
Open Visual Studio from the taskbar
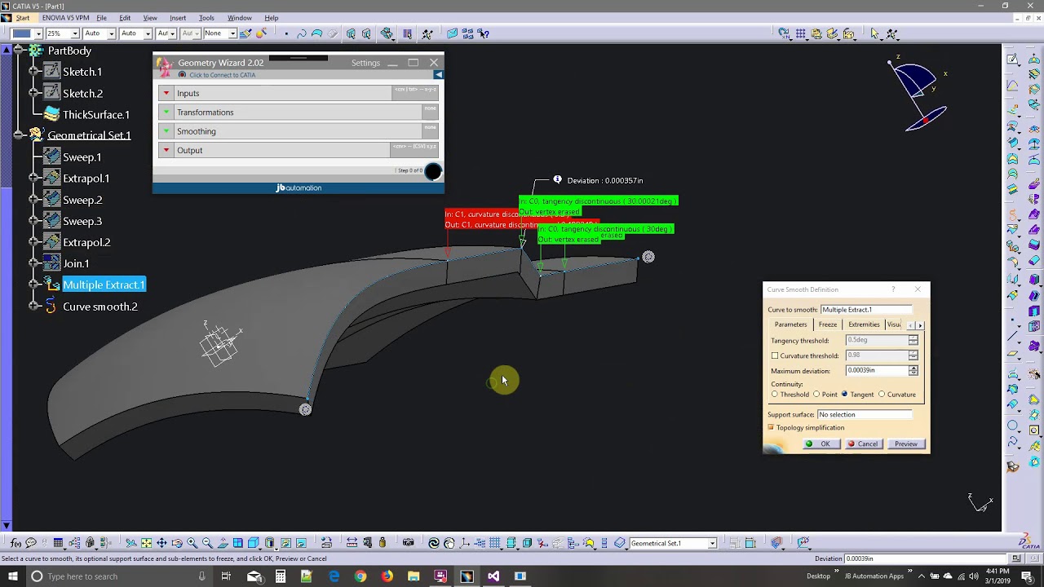pyautogui.click(x=493, y=576)
